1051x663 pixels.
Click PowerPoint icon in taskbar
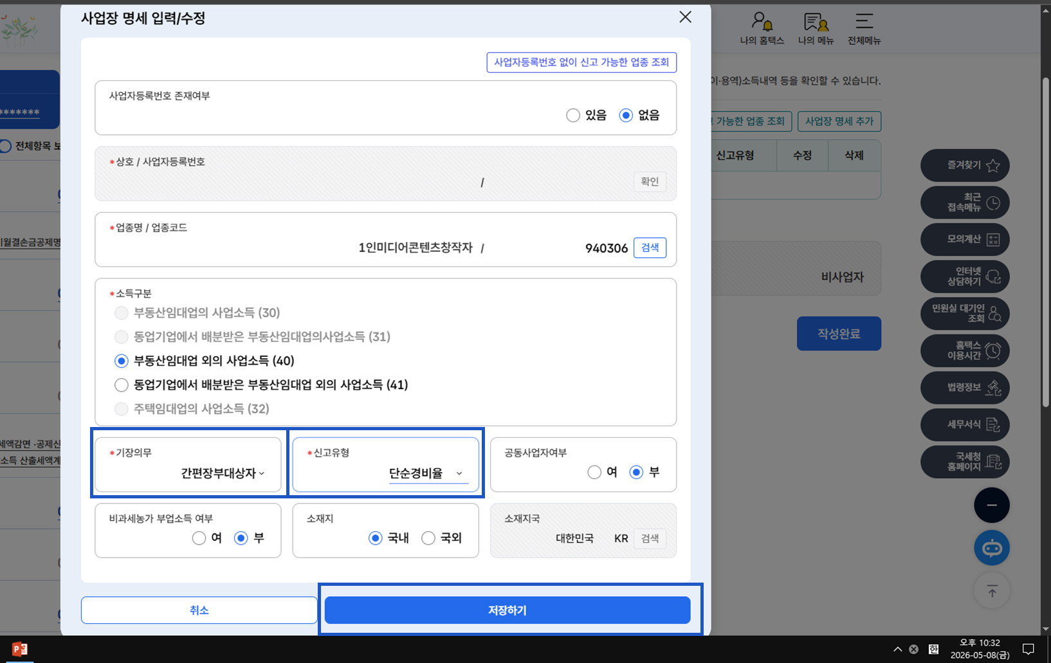coord(20,649)
